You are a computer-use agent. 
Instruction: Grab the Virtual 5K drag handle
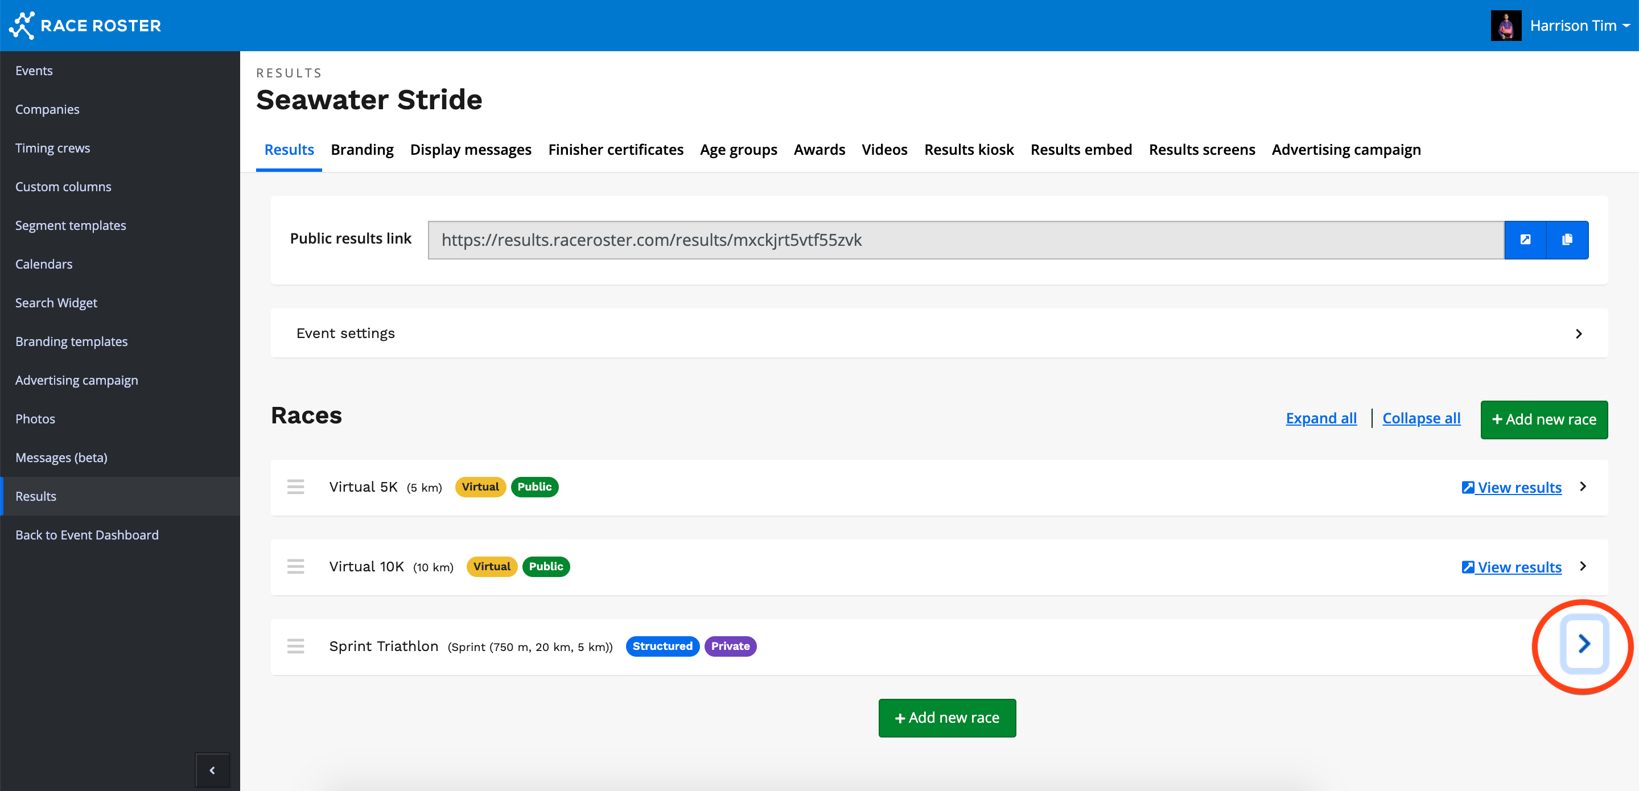[295, 487]
